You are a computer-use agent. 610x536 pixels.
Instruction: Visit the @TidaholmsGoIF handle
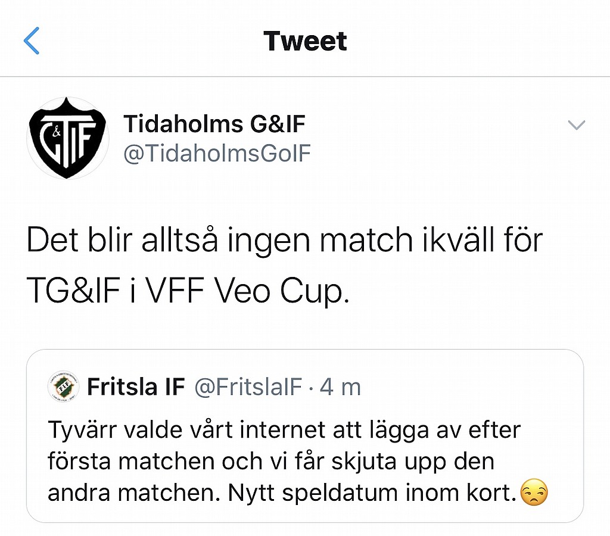[217, 153]
